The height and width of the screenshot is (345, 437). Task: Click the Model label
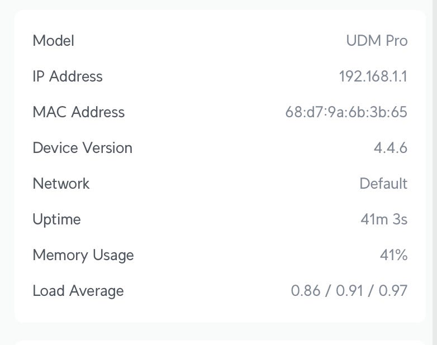53,41
